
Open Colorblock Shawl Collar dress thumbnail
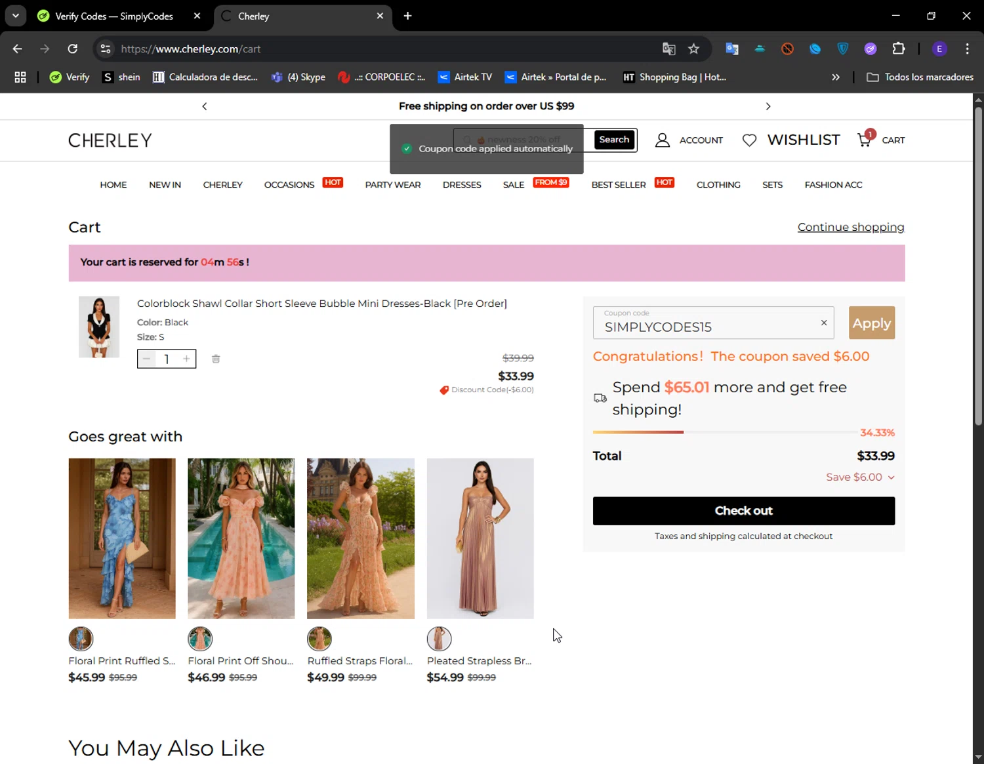[x=99, y=327]
